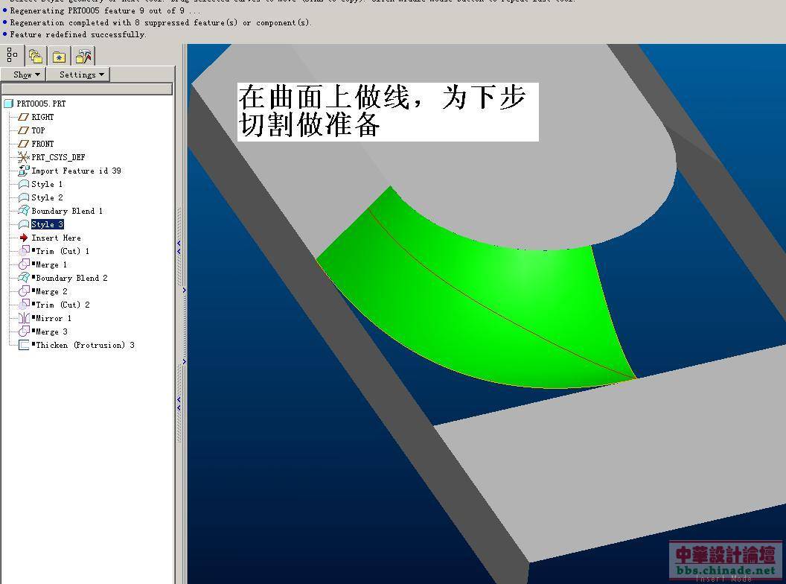Click the Merge 1 icon
This screenshot has height=584, width=786.
[24, 264]
